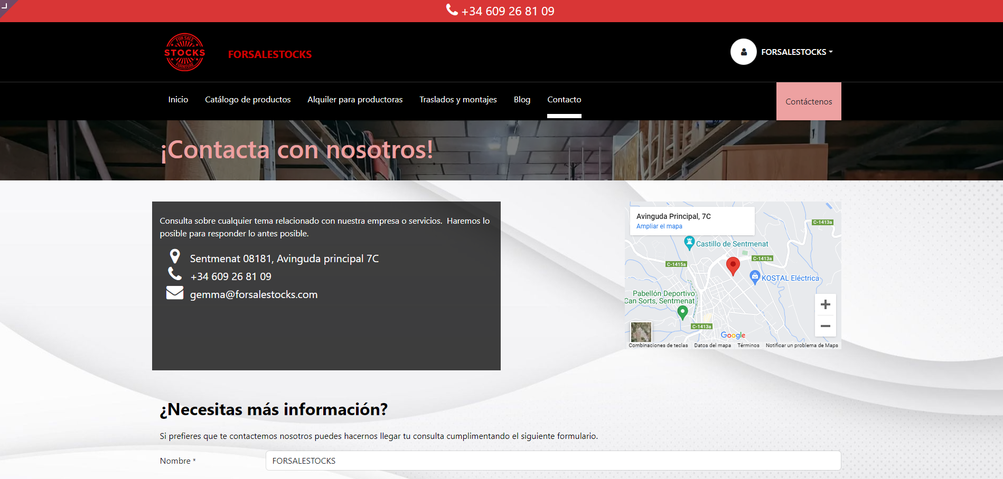Click the location pin icon by address
The width and height of the screenshot is (1003, 479).
tap(175, 256)
